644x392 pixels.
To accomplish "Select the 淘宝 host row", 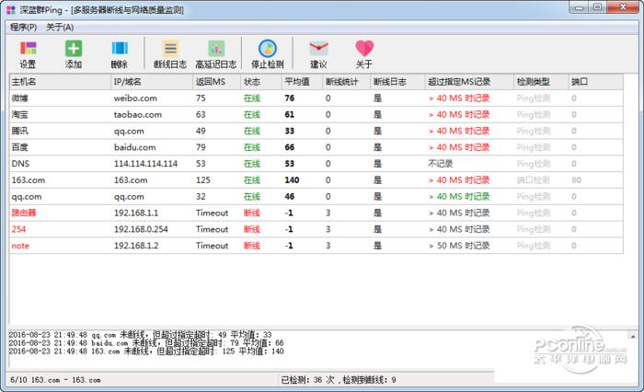I will [316, 115].
